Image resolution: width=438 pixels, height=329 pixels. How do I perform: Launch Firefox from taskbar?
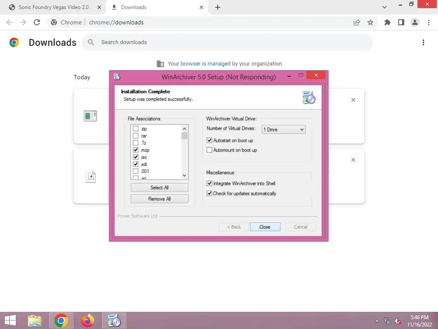tap(87, 320)
